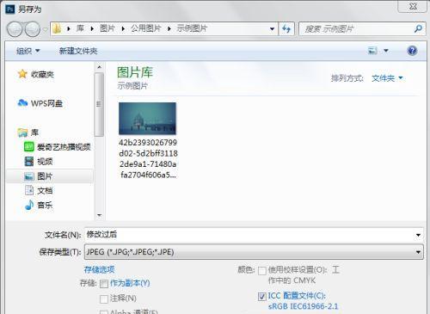Click the Forward navigation arrow button

(x=33, y=29)
